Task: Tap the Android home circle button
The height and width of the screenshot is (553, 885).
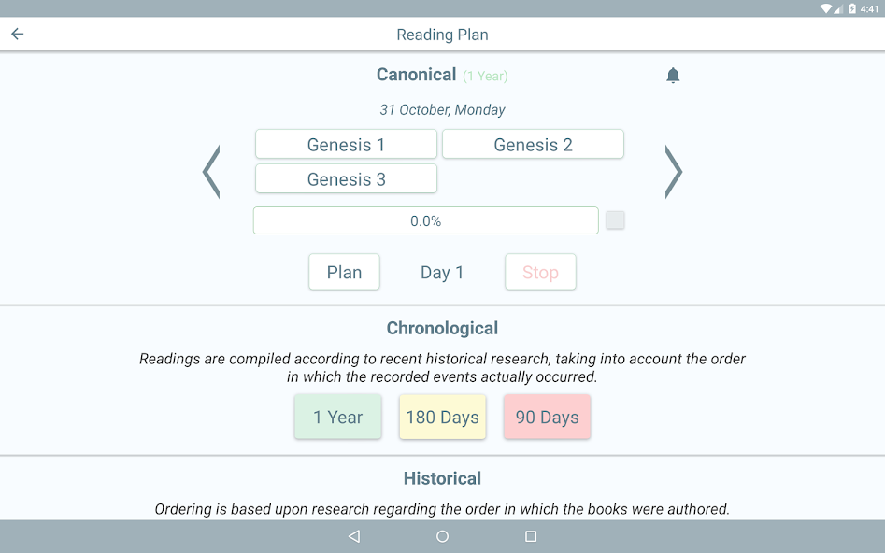Action: pyautogui.click(x=443, y=536)
